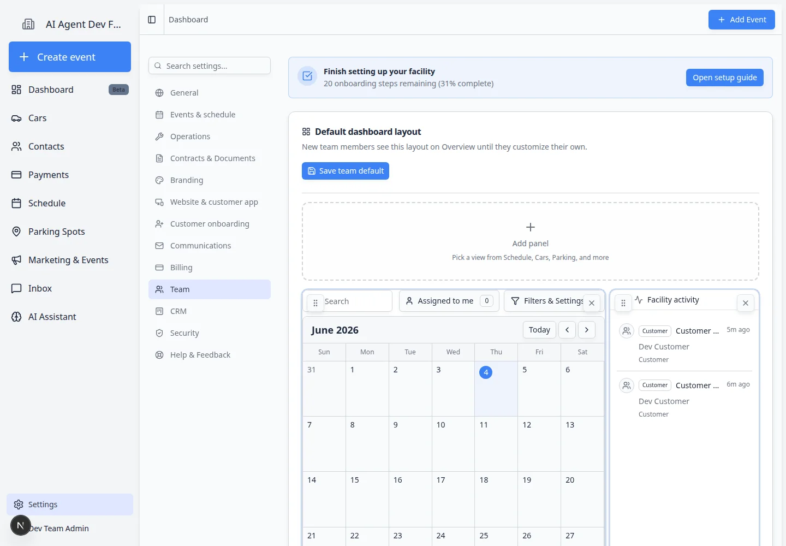The width and height of the screenshot is (786, 546).
Task: Open Security settings
Action: [x=210, y=333]
